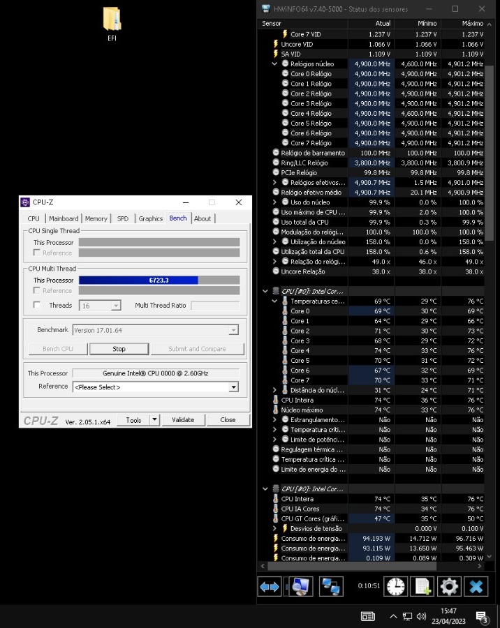This screenshot has height=628, width=500.
Task: Click the clock icon beside PCIe Relógio
Action: (x=276, y=172)
